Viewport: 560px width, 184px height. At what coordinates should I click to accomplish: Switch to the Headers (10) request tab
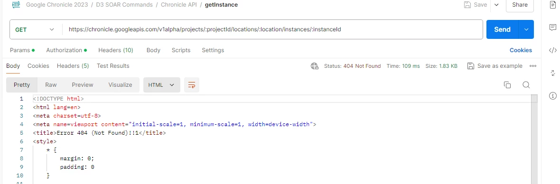pos(116,50)
